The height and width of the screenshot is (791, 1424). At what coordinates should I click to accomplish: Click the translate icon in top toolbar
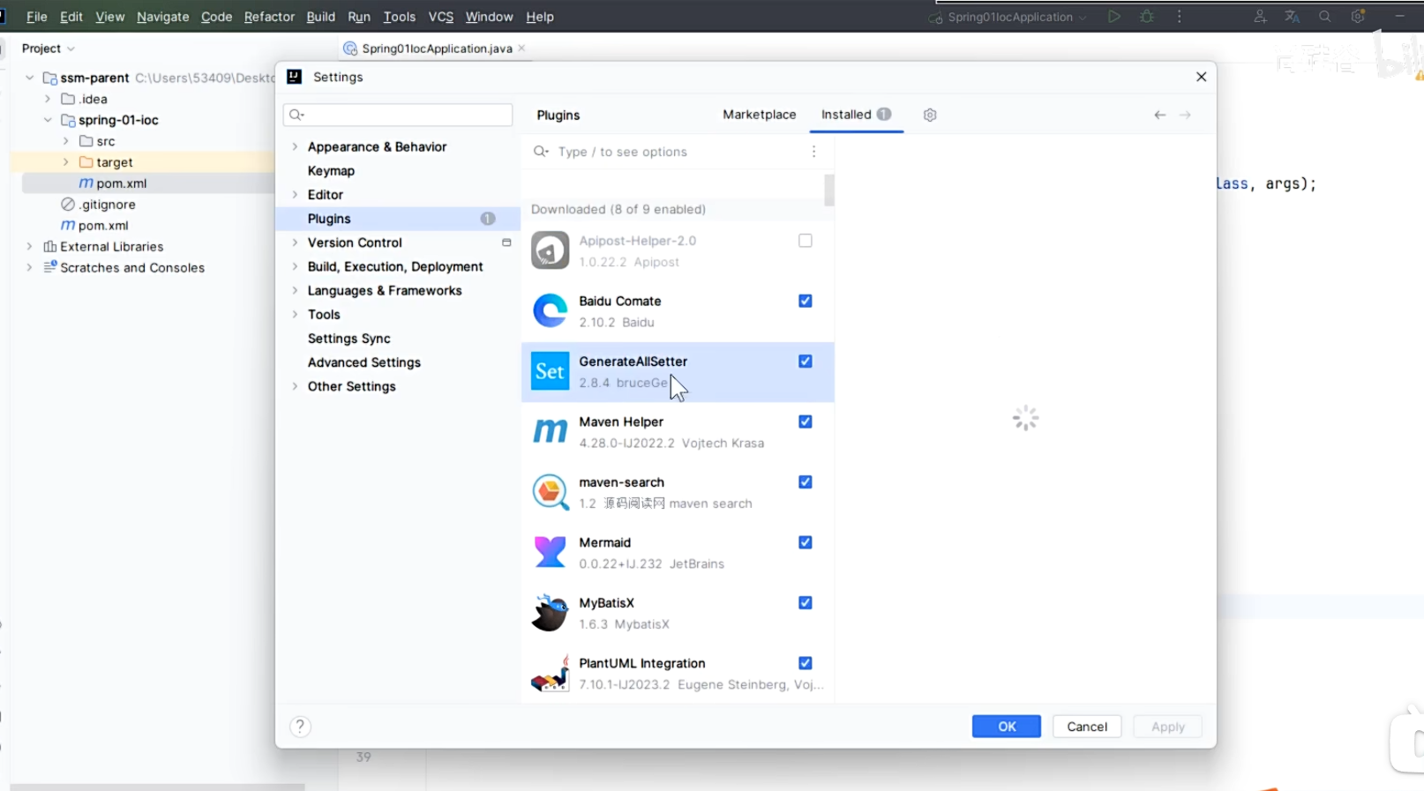point(1293,17)
